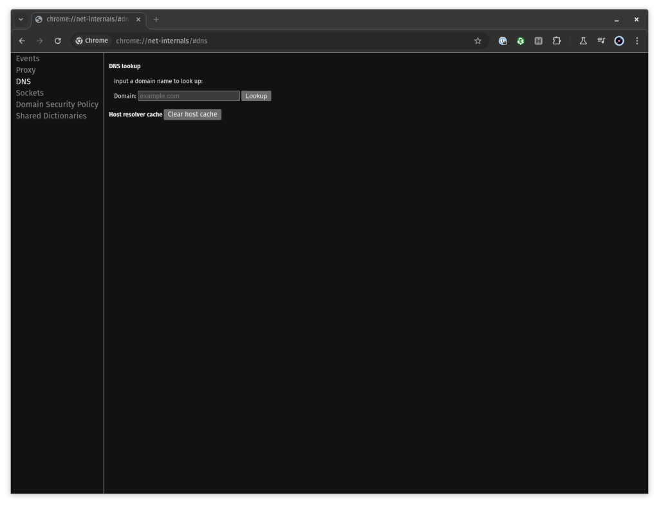659x506 pixels.
Task: Click the back navigation arrow
Action: [22, 41]
